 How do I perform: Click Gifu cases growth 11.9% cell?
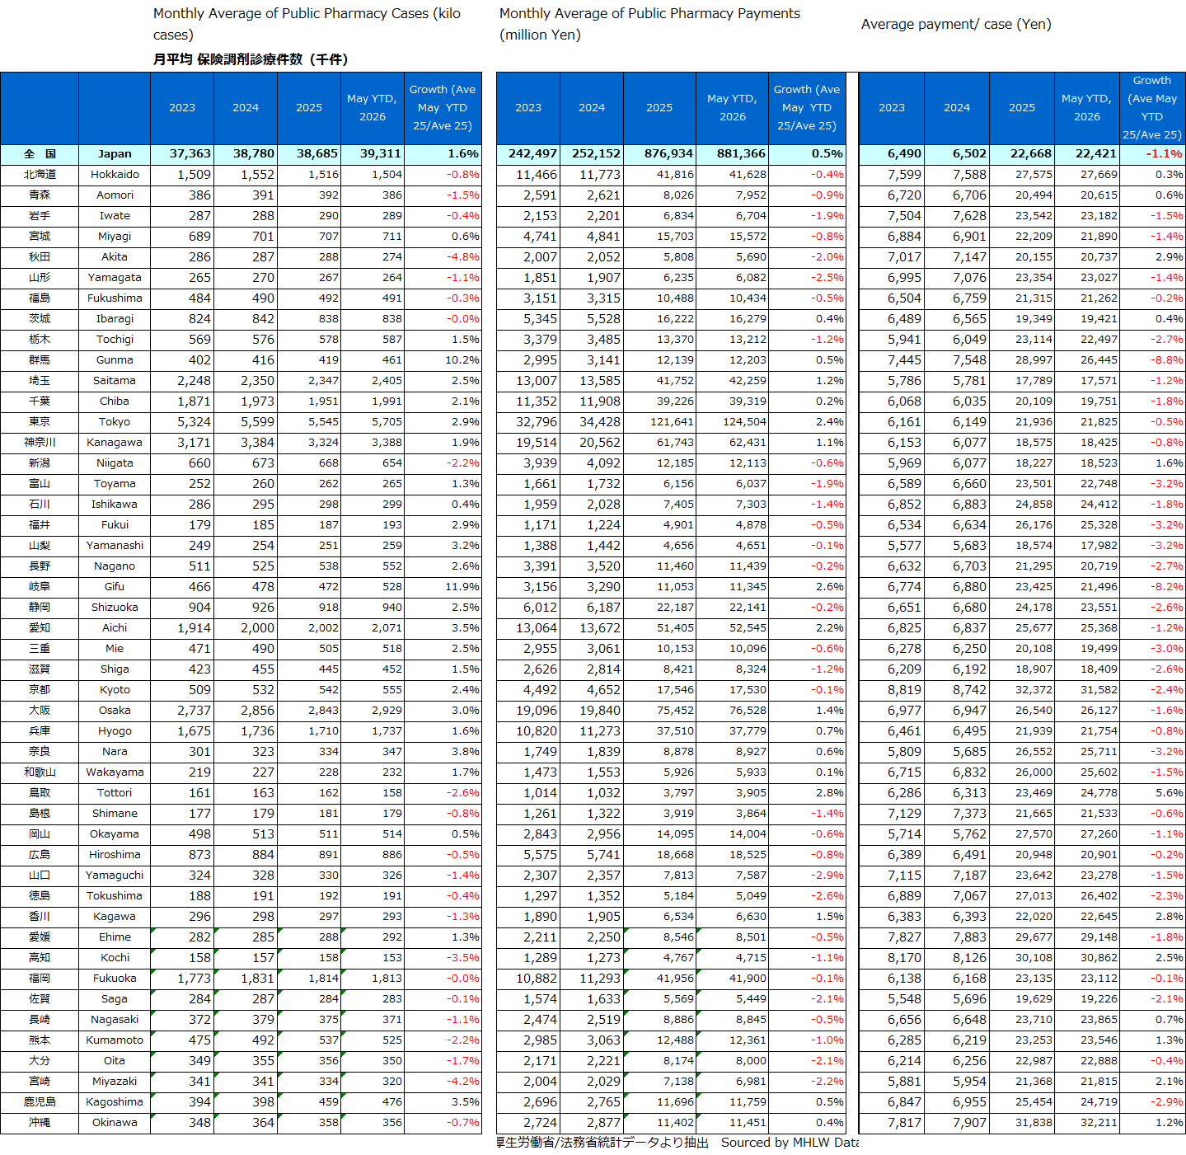[443, 586]
